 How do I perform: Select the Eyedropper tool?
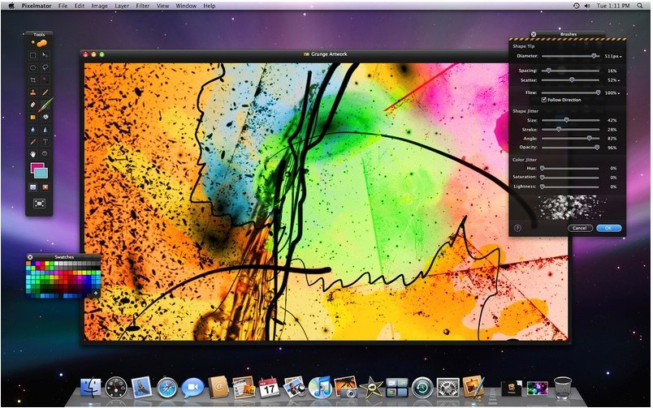pyautogui.click(x=33, y=142)
